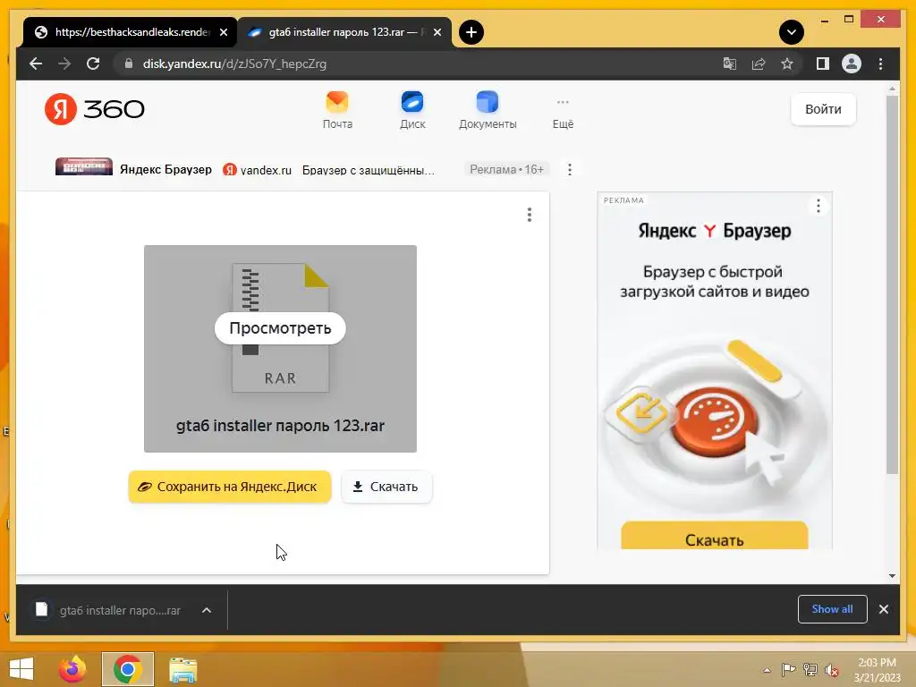Open Firefox from the taskbar
Image resolution: width=916 pixels, height=687 pixels.
[72, 669]
